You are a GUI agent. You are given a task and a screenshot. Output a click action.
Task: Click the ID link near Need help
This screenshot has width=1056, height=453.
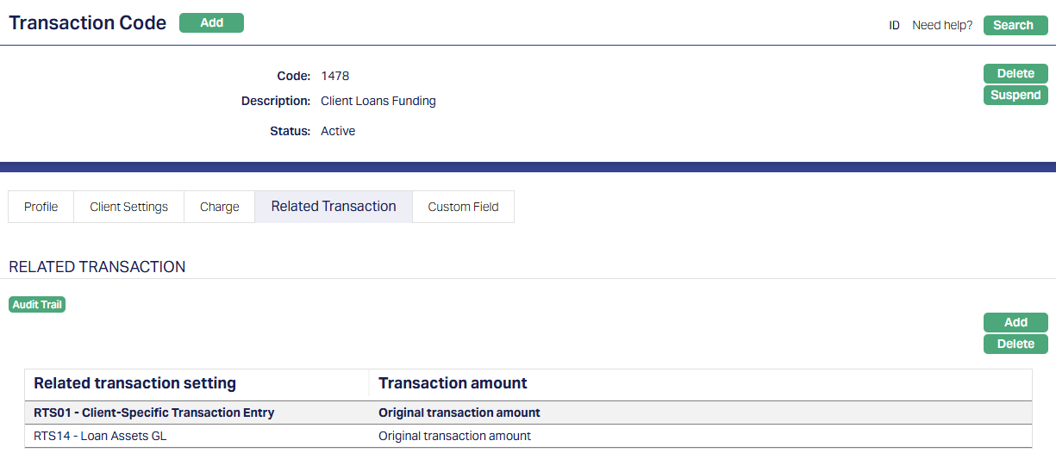point(894,25)
